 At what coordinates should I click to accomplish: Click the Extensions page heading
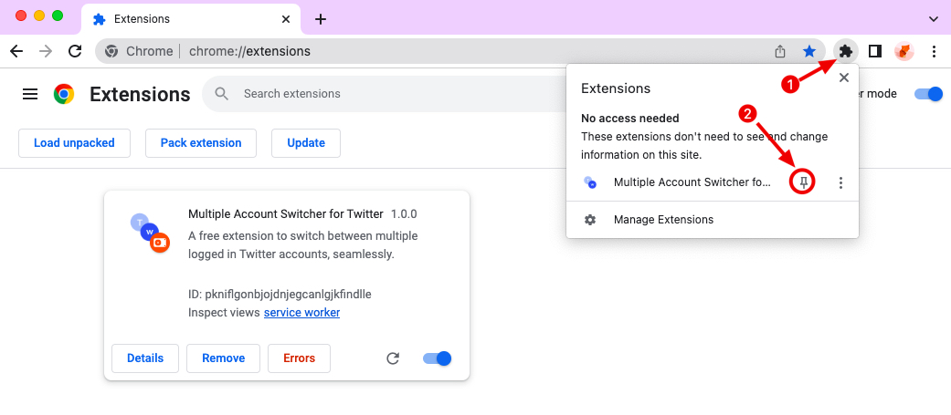[140, 94]
